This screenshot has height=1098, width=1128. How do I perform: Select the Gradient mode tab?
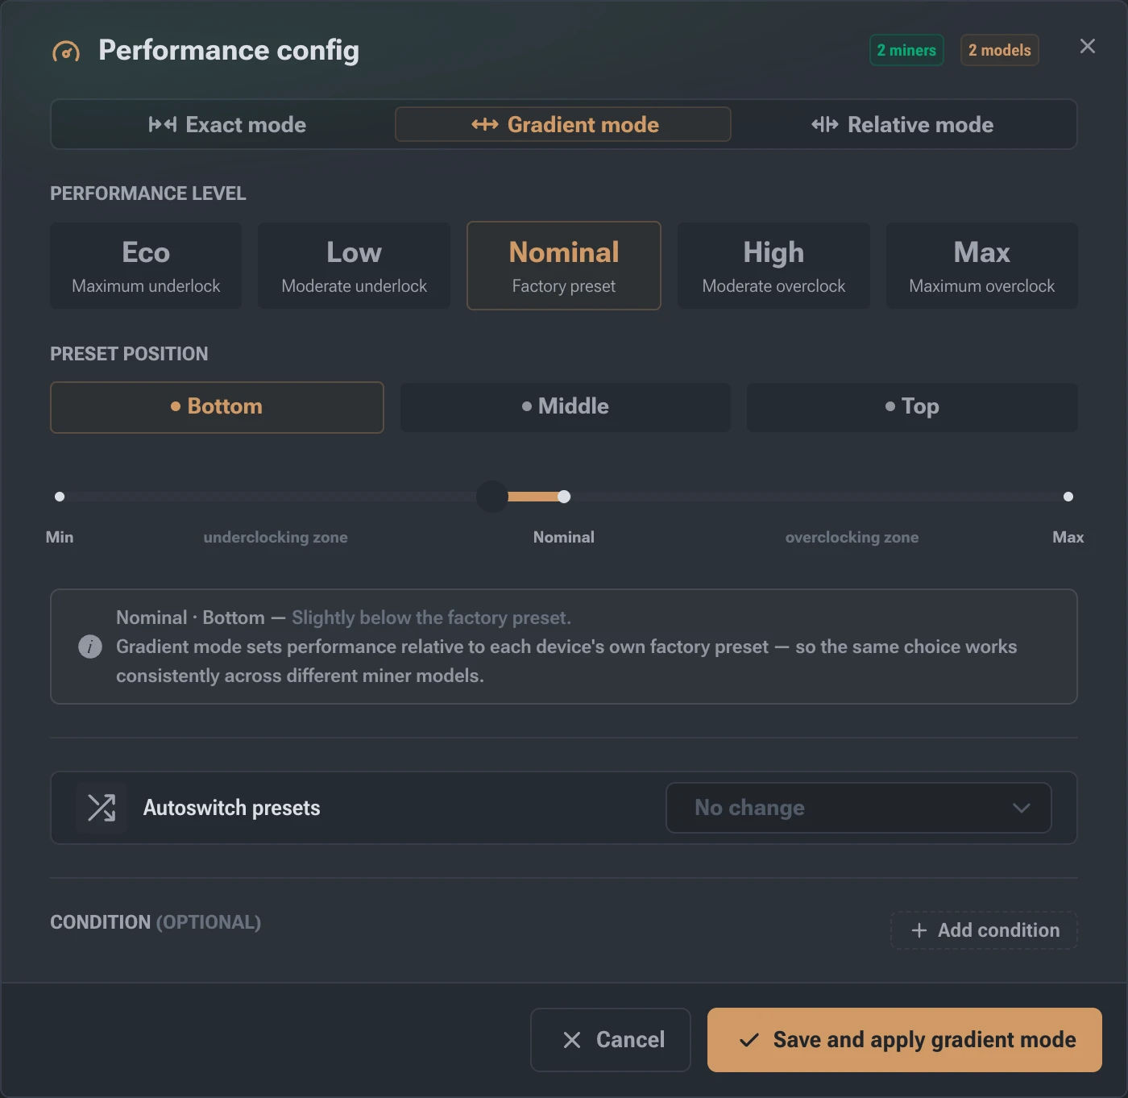(x=563, y=124)
